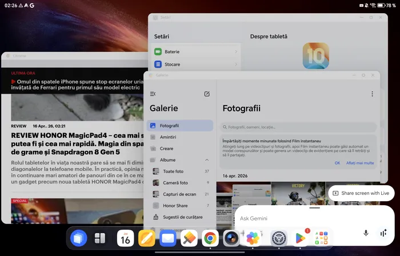Open the ULTIMA ORA iPhone Ferrari headline
Screen dimensions: 400x256
[77, 85]
